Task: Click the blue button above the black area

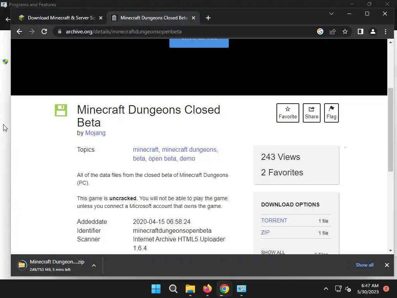Action: coord(199,43)
